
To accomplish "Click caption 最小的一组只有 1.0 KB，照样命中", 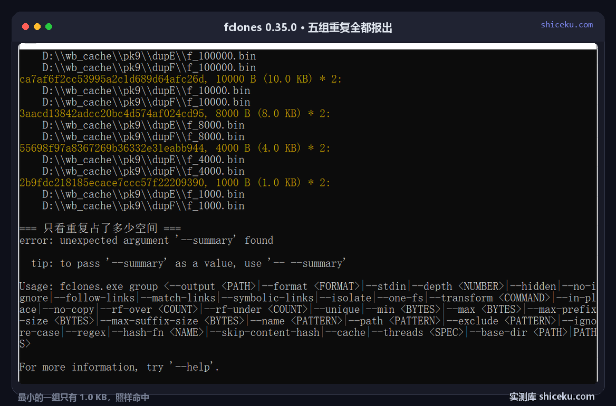I will 84,398.
